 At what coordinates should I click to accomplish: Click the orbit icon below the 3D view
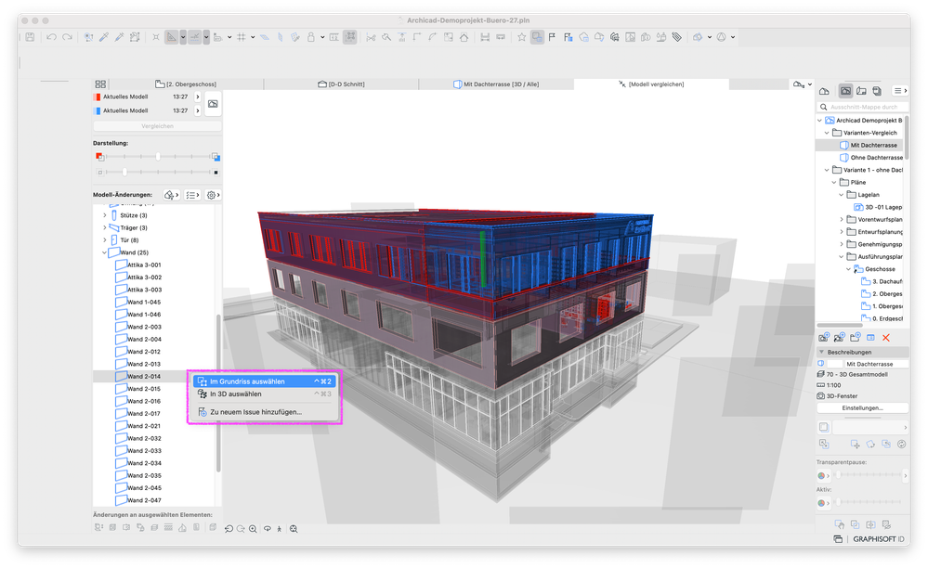268,529
